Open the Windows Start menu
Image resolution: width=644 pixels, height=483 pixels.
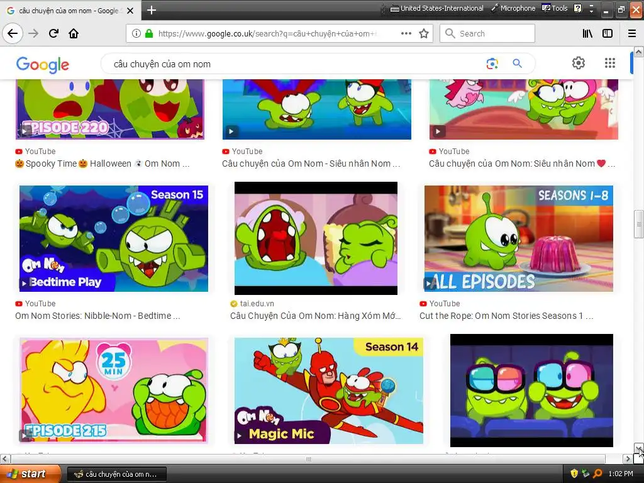click(x=31, y=474)
